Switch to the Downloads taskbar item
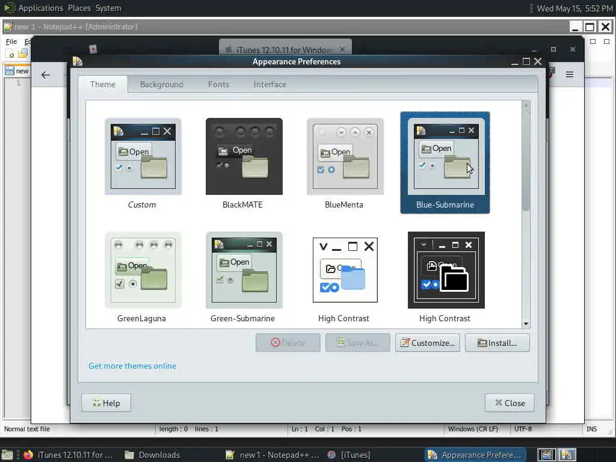The width and height of the screenshot is (616, 462). (x=152, y=455)
